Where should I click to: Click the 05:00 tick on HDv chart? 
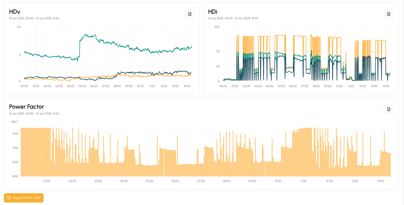pos(82,86)
